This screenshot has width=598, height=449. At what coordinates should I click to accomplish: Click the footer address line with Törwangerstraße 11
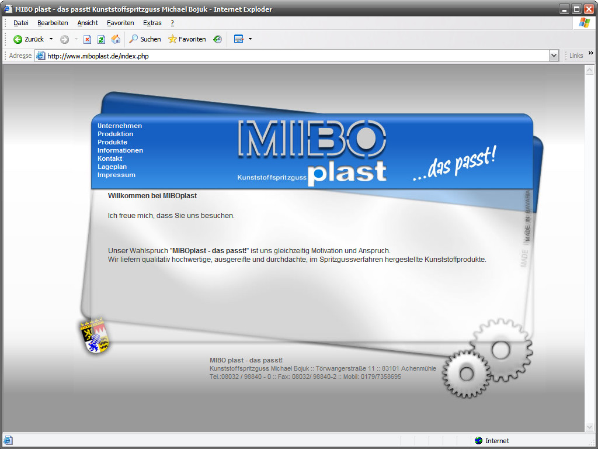point(322,368)
